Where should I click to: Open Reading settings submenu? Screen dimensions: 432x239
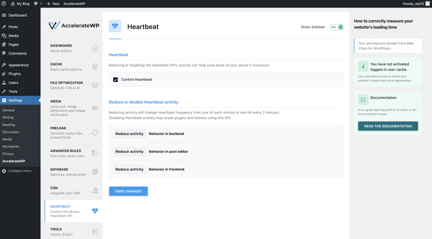pyautogui.click(x=8, y=125)
